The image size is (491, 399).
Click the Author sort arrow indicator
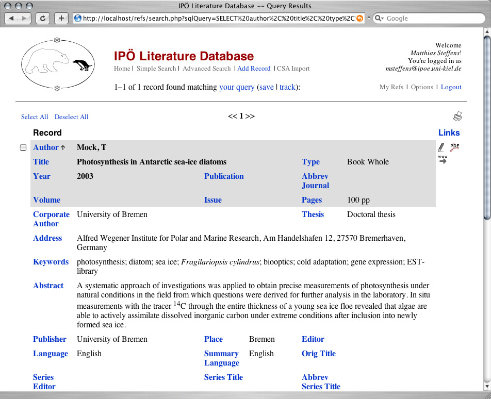click(63, 147)
